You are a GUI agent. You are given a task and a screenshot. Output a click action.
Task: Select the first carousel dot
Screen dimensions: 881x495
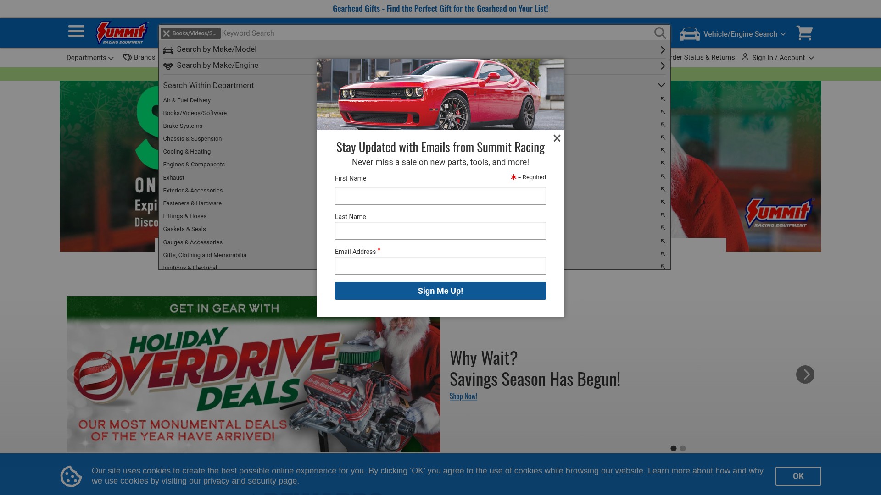click(x=674, y=448)
